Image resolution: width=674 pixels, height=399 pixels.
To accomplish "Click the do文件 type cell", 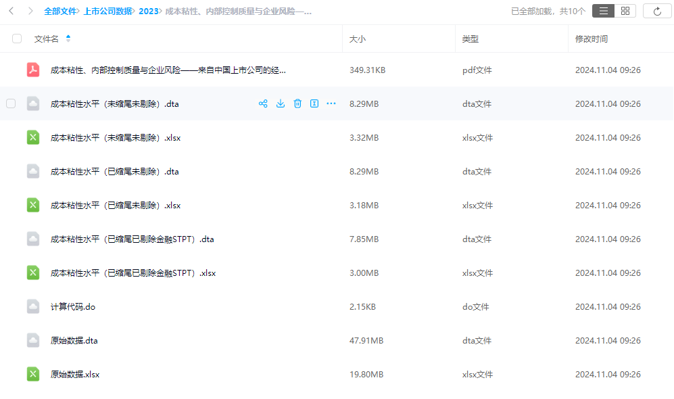I will pos(475,306).
